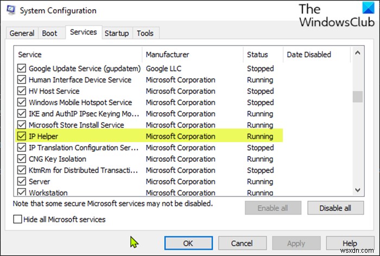Select the HV Host Service row text
The image size is (380, 256).
54,91
